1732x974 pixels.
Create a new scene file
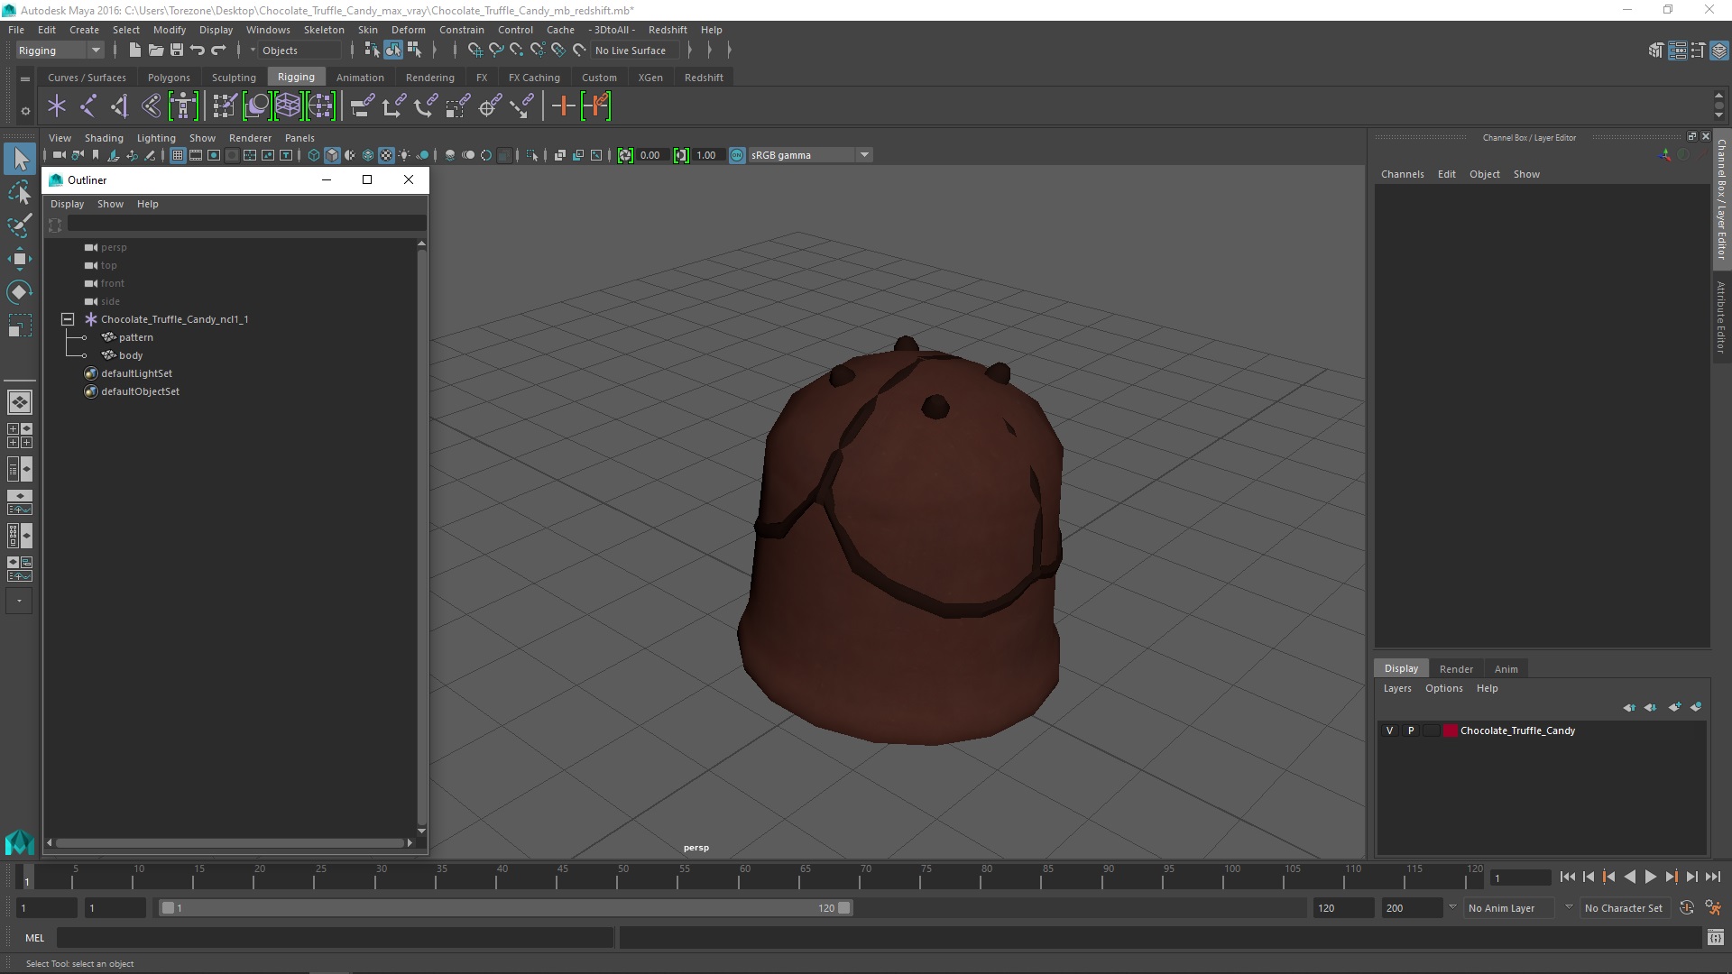134,51
